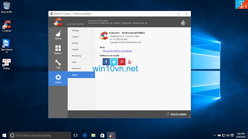Image resolution: width=248 pixels, height=139 pixels.
Task: Open the Users options page
Action: point(81,62)
